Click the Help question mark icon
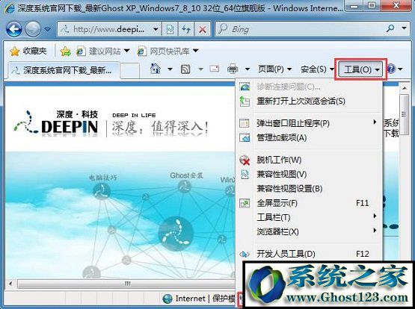Screen dimensions: 415x309 pos(391,69)
